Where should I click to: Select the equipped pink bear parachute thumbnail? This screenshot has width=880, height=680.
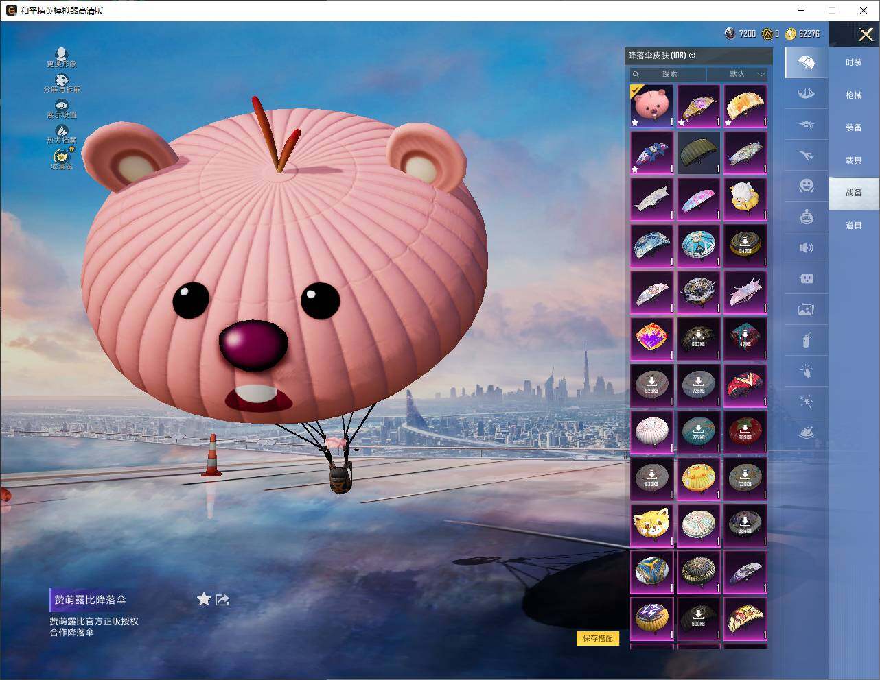tap(652, 106)
